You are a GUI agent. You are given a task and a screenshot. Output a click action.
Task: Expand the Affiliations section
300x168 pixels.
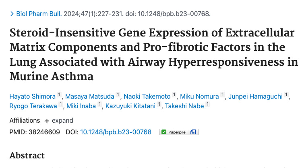click(x=59, y=120)
